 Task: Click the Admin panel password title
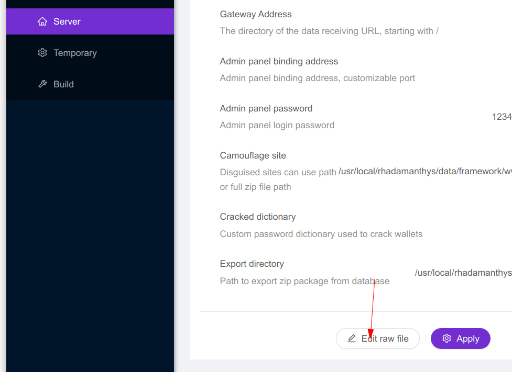(266, 108)
